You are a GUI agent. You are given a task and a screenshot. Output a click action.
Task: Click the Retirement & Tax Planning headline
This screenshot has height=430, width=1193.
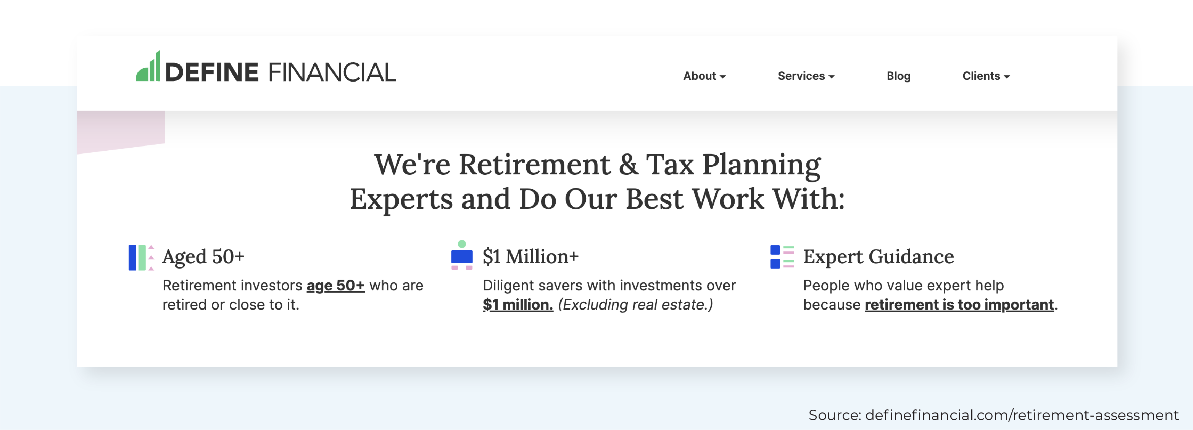click(597, 182)
